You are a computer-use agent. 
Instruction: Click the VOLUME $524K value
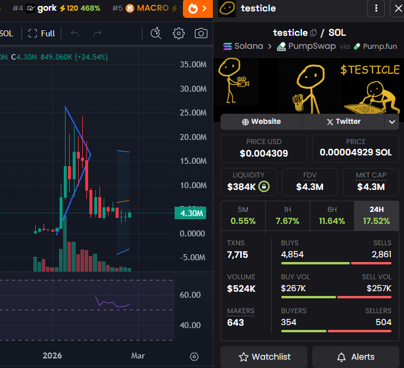(241, 289)
